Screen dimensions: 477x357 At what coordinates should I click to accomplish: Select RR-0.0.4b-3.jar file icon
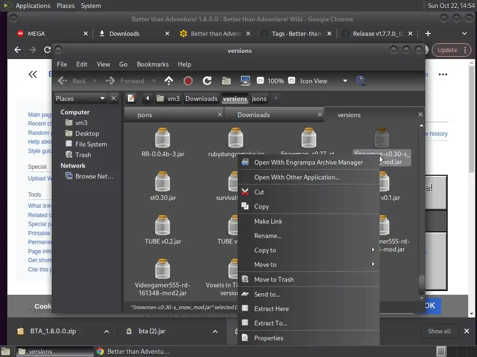tap(163, 138)
